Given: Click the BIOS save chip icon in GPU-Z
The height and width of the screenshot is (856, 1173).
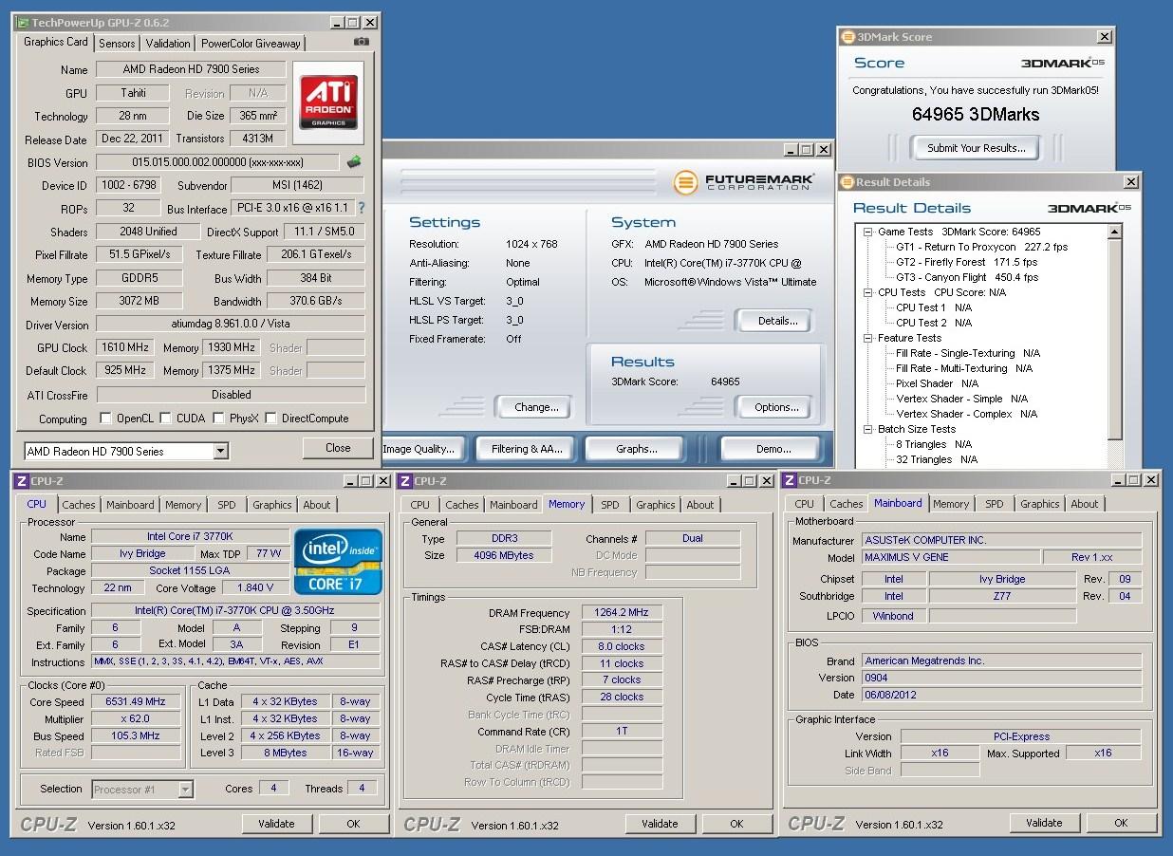Looking at the screenshot, I should pyautogui.click(x=354, y=162).
